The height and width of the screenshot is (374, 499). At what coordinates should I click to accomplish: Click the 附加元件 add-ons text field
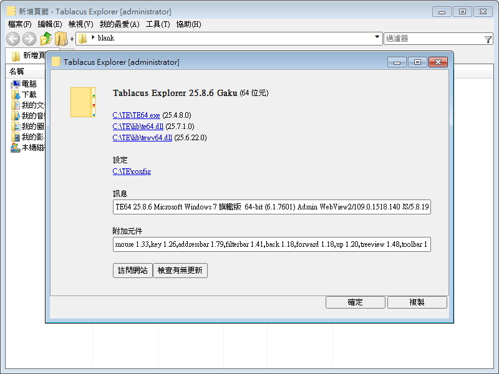pyautogui.click(x=272, y=244)
